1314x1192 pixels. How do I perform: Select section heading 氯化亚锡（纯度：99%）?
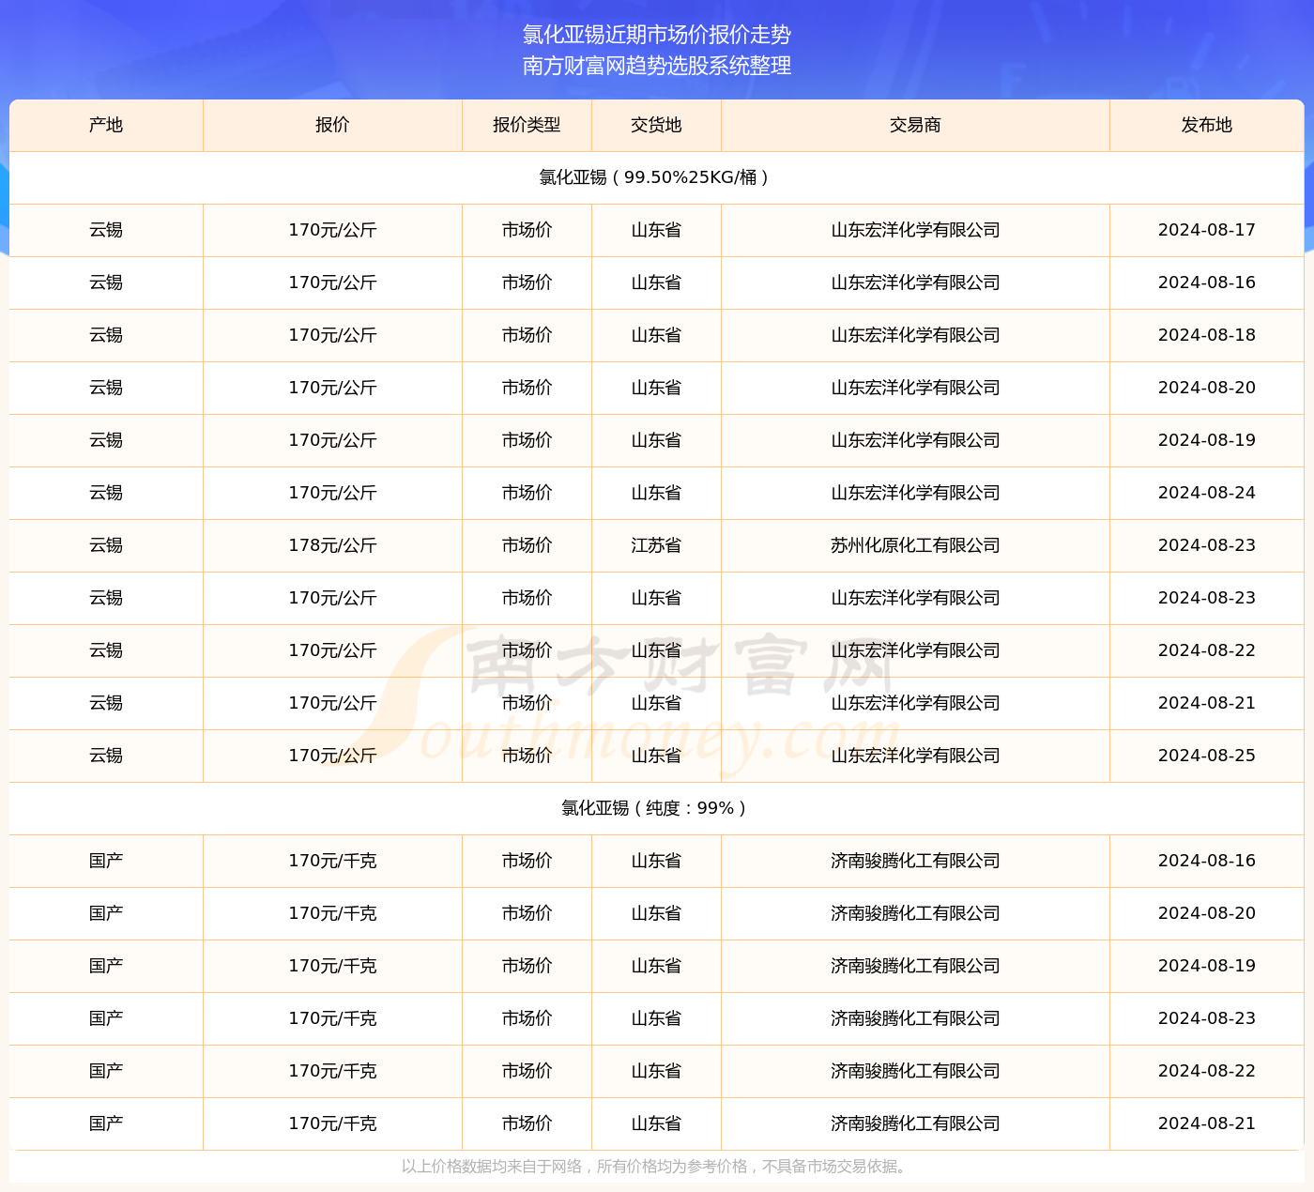657,808
